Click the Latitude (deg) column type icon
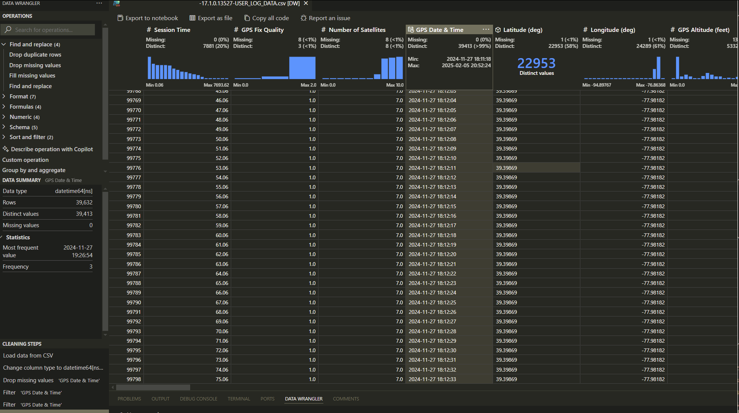Screen dimensions: 739x413 [x=498, y=30]
